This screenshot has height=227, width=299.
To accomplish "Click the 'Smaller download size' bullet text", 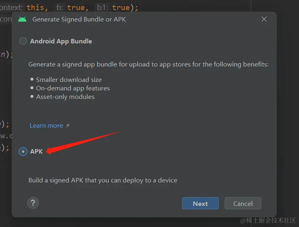I will (69, 80).
